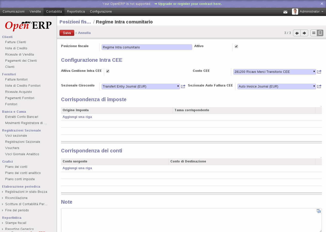The image size is (326, 232).
Task: Expand Fine del periodo menu
Action: (17, 210)
